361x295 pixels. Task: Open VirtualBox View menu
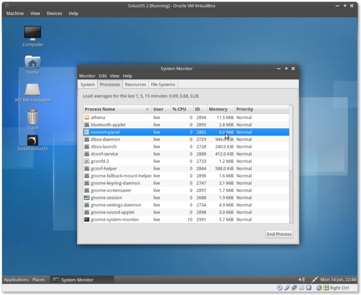[35, 13]
